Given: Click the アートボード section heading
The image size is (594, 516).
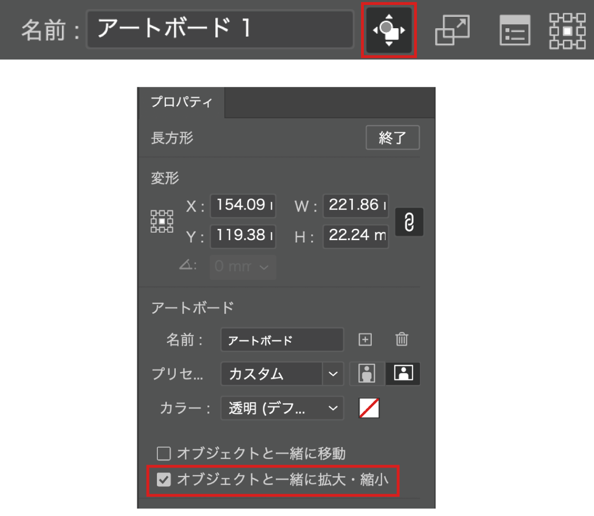Looking at the screenshot, I should [193, 308].
